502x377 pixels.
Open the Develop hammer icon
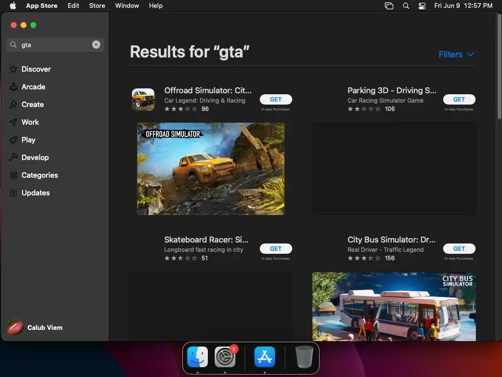pos(13,158)
